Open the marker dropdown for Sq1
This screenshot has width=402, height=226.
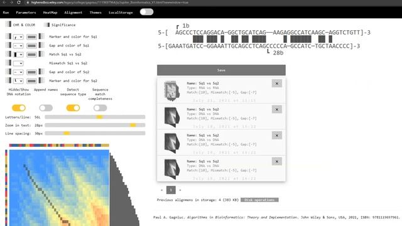18,37
